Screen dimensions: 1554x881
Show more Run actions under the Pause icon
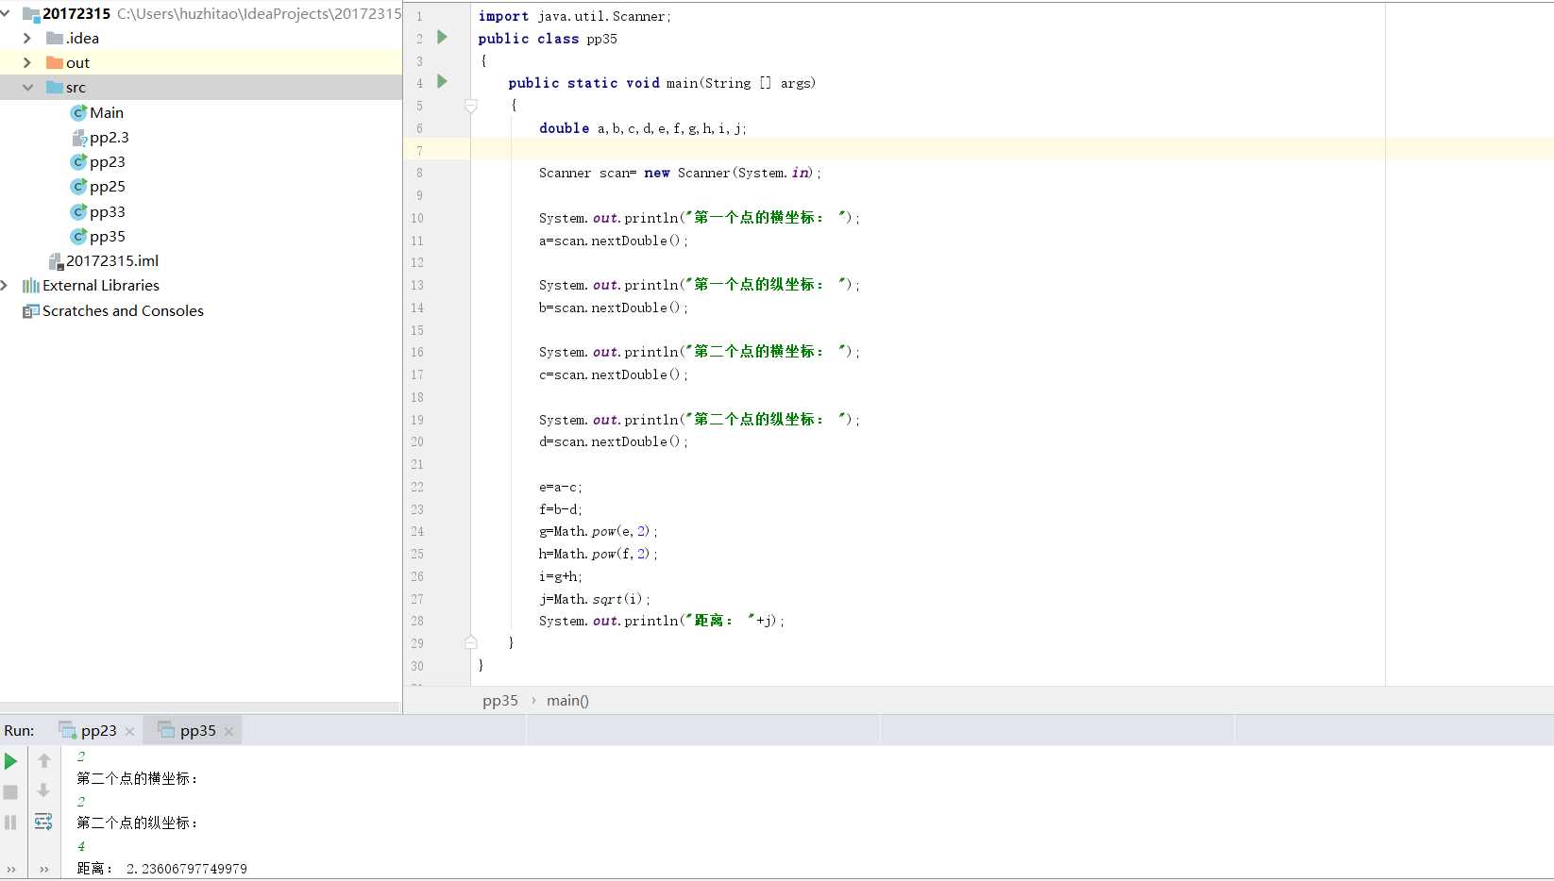(11, 869)
